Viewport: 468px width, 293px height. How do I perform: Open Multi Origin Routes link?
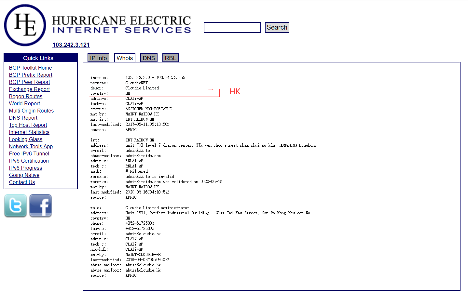[31, 111]
